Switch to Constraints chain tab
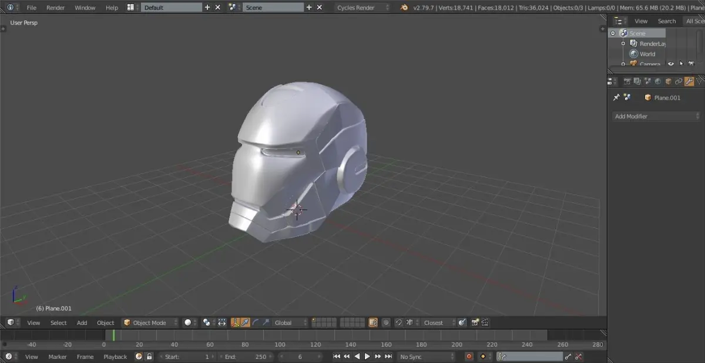Image resolution: width=705 pixels, height=363 pixels. (679, 82)
